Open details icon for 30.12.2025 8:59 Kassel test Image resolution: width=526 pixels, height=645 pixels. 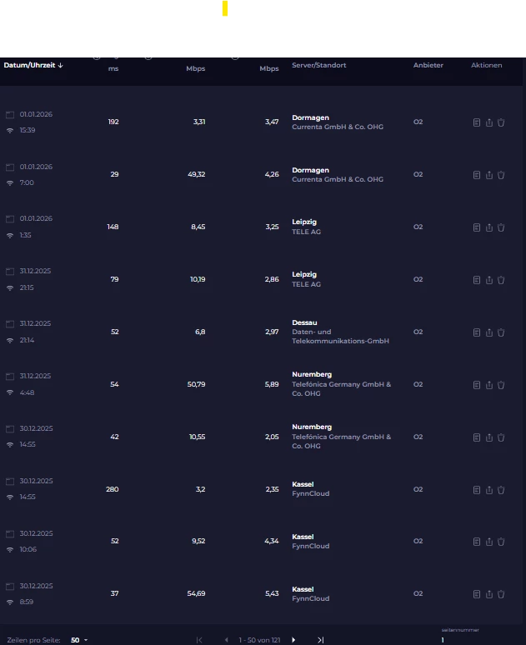pyautogui.click(x=477, y=594)
